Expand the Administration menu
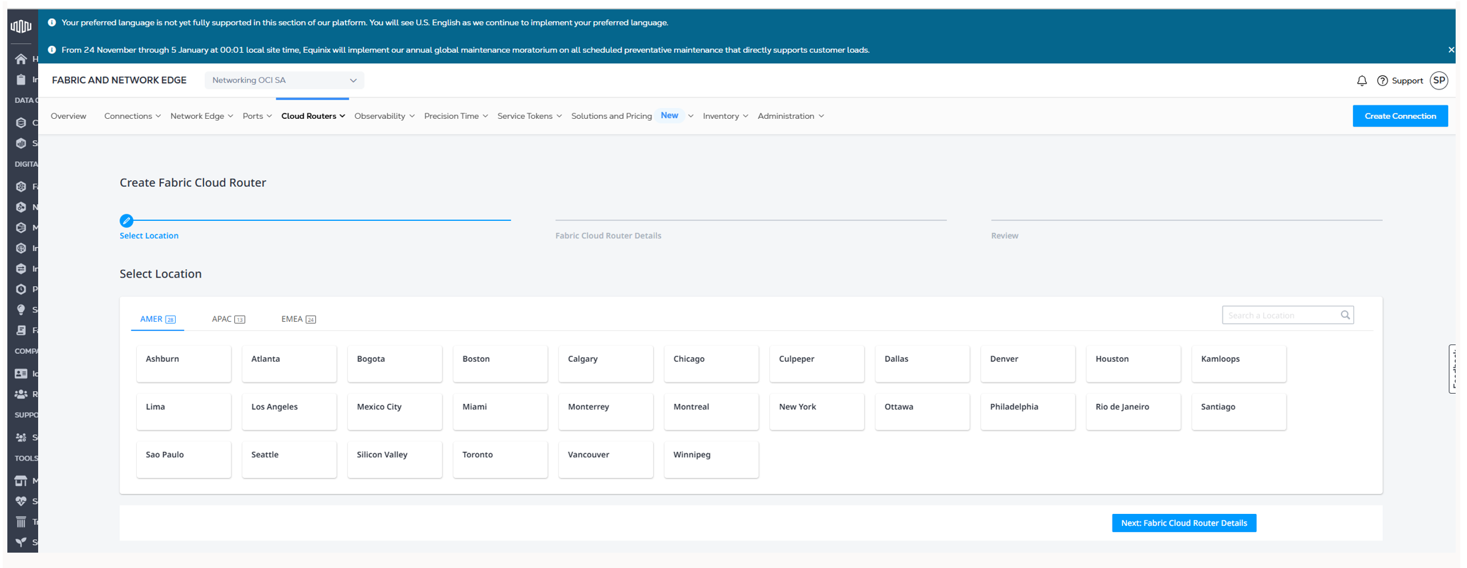The image size is (1467, 568). click(x=790, y=116)
